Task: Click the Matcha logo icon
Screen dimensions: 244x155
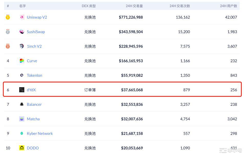Action: (22, 119)
